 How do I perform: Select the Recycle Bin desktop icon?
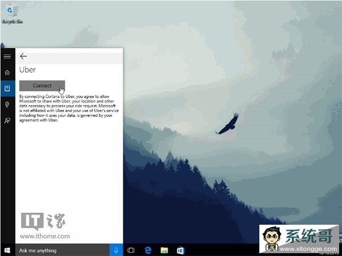(x=12, y=14)
